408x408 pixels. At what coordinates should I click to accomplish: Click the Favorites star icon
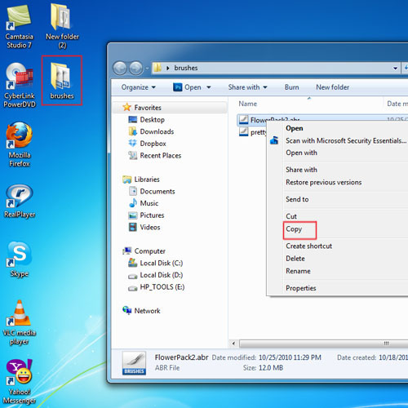[x=126, y=107]
